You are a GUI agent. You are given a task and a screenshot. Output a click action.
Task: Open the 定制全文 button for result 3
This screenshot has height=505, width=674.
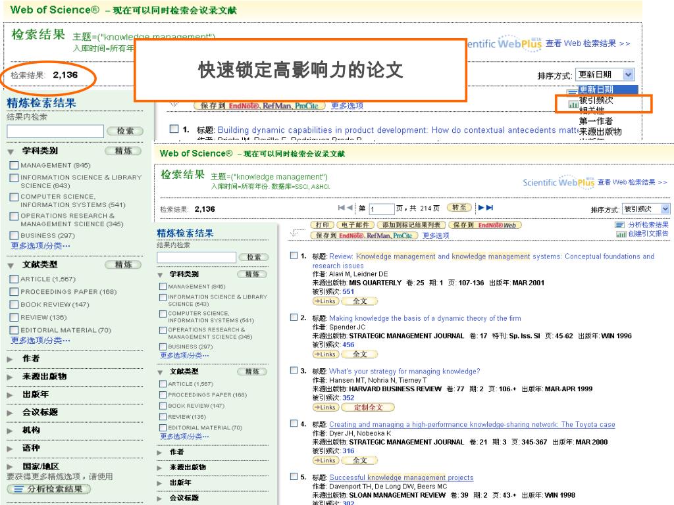coord(368,407)
